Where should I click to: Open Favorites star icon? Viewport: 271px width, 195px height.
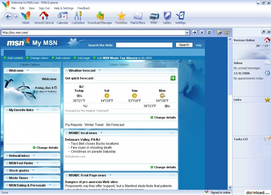coord(121,16)
